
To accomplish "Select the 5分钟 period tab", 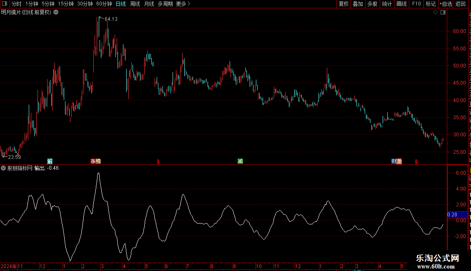I will (x=48, y=4).
